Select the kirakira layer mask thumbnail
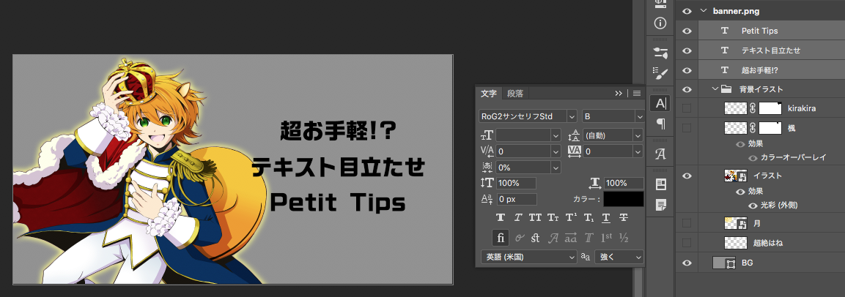The width and height of the screenshot is (845, 297). click(770, 108)
